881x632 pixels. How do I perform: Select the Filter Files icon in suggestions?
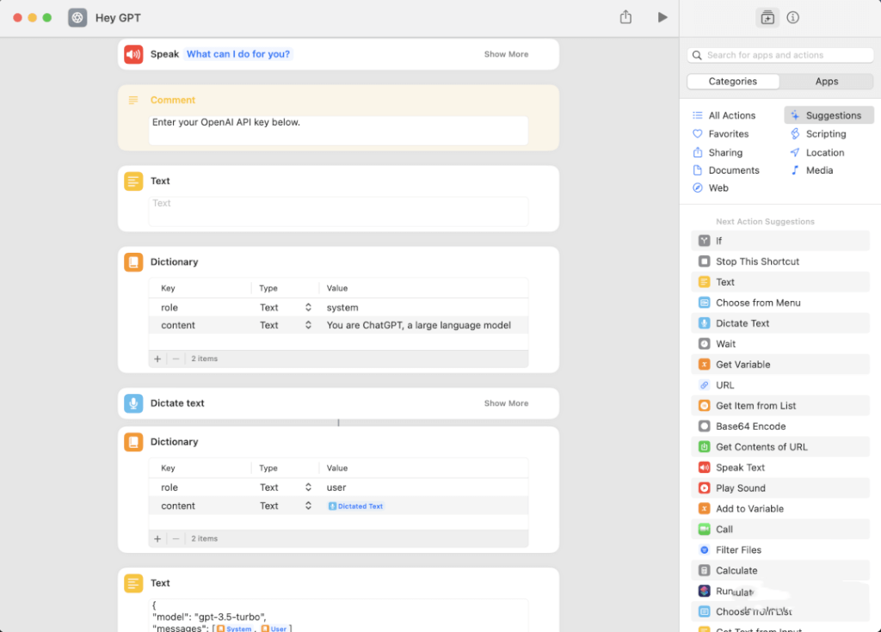coord(704,549)
